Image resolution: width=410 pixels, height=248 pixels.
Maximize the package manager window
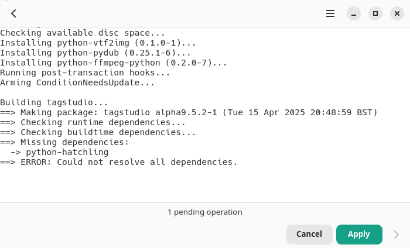[375, 13]
